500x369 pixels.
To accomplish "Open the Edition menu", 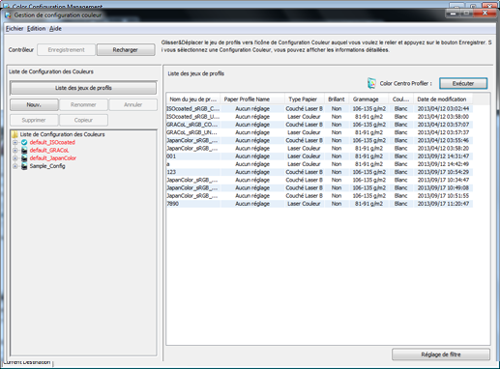I will [36, 29].
